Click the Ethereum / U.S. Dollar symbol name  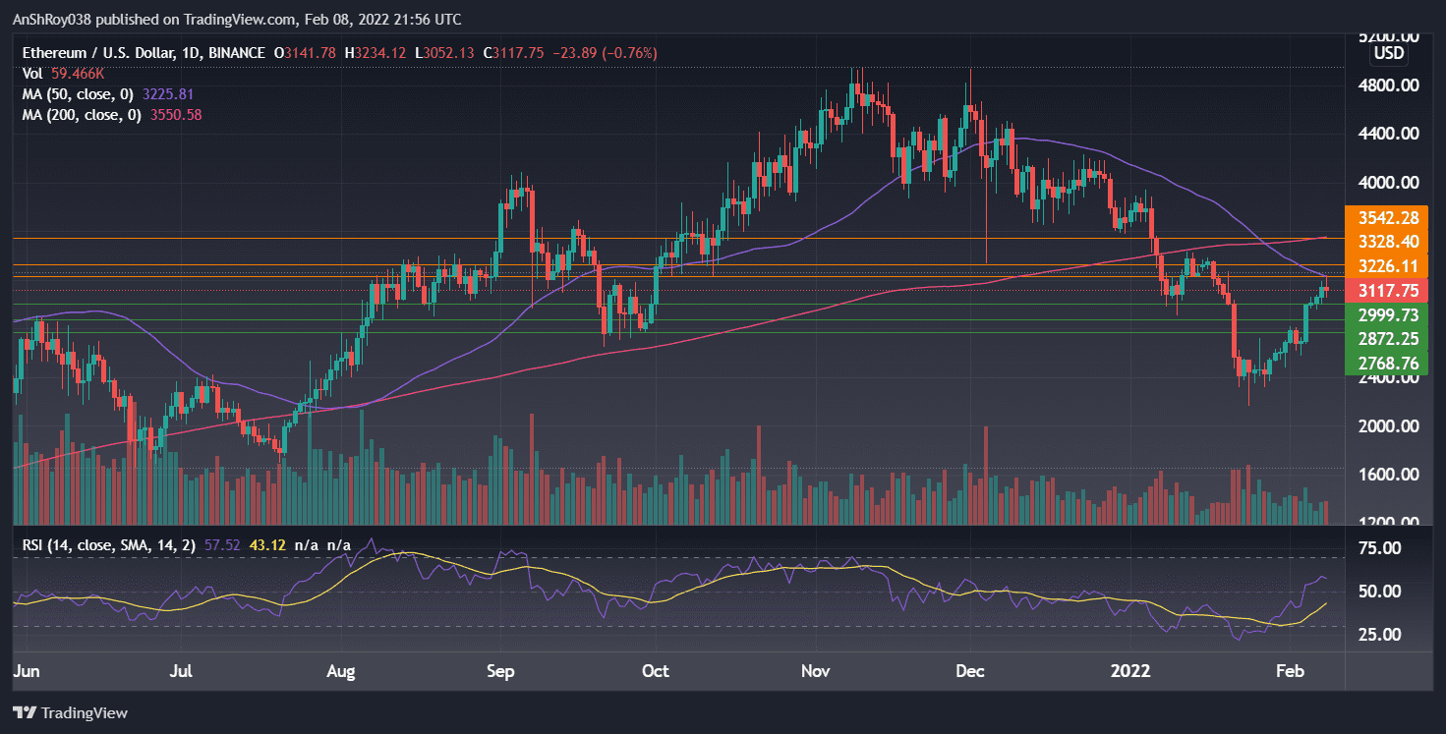coord(98,53)
